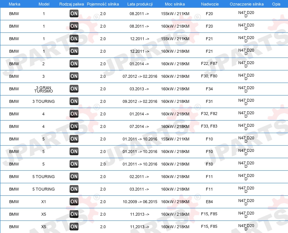Click the ON fuel icon in the F20 155kW row

(74, 13)
